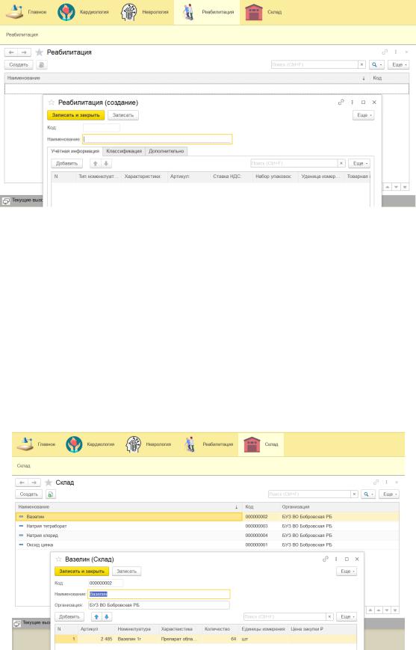
Task: Click search field in Склад list toolbar
Action: click(309, 494)
